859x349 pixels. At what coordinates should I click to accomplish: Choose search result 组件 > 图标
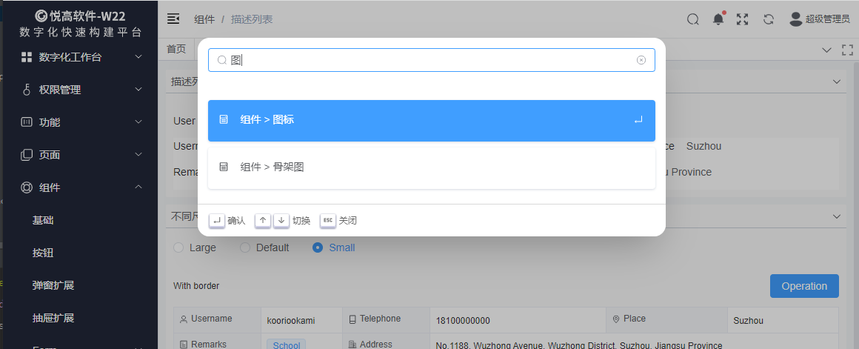(432, 121)
